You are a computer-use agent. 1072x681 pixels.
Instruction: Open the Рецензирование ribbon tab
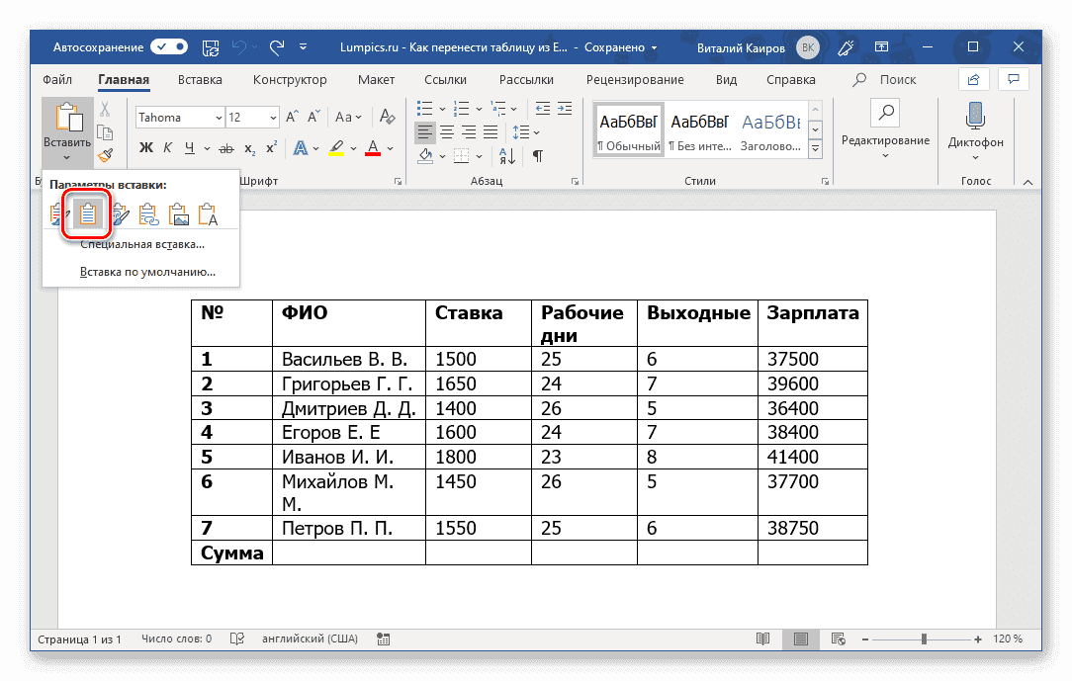(x=635, y=79)
